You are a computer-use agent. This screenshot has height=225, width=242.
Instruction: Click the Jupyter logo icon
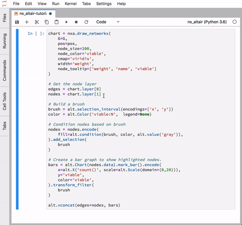point(4,3)
